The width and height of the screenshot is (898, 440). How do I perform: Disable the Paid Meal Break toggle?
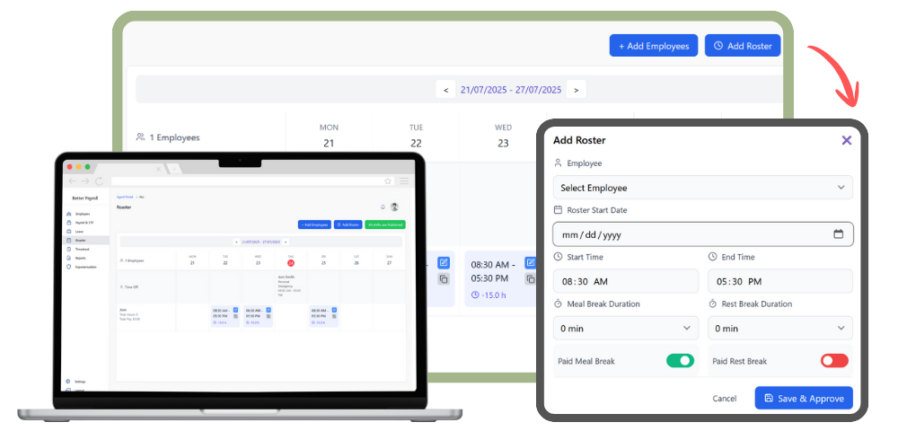click(x=680, y=361)
